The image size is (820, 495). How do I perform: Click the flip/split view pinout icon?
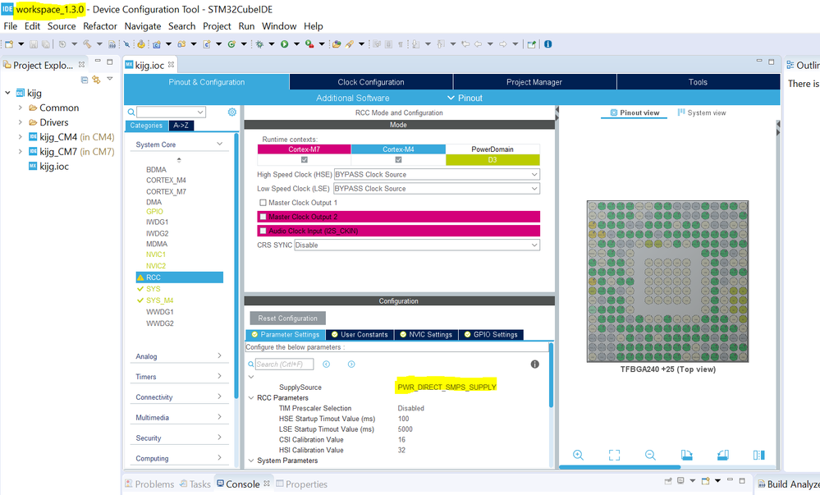[x=758, y=455]
